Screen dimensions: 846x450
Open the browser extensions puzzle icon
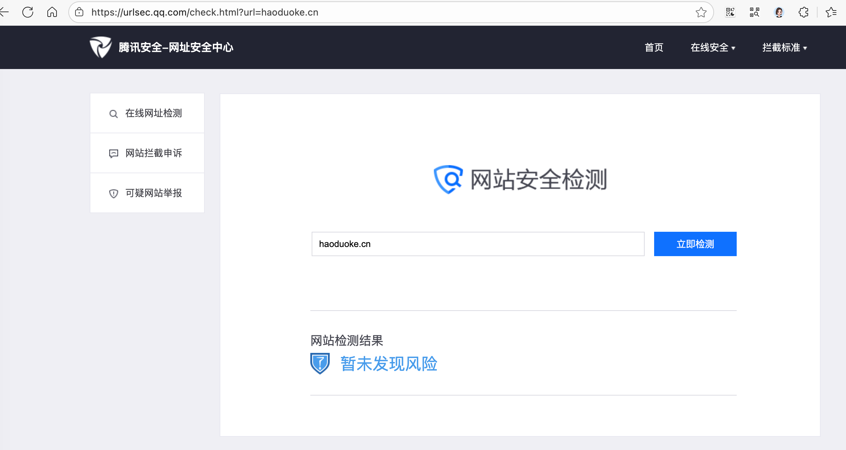tap(803, 13)
